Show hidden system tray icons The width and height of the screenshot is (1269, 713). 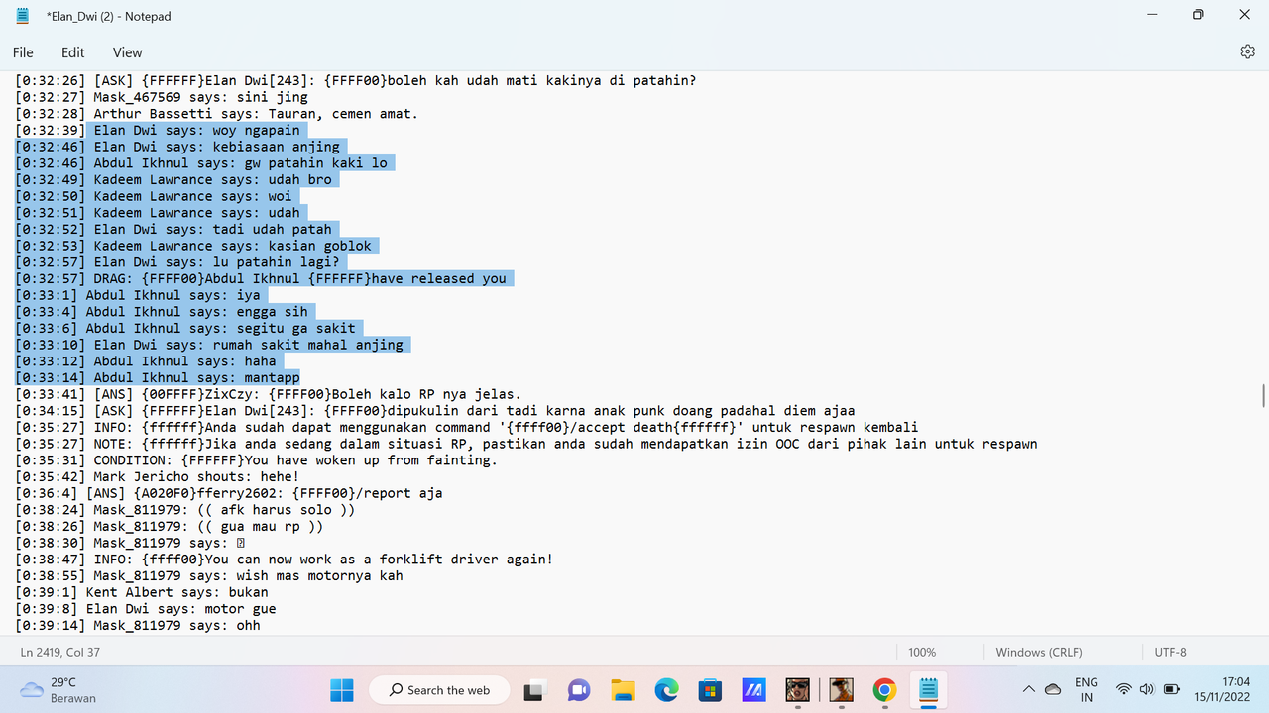click(x=1028, y=689)
